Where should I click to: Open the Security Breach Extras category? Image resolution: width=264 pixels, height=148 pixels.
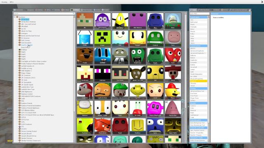tap(28, 136)
